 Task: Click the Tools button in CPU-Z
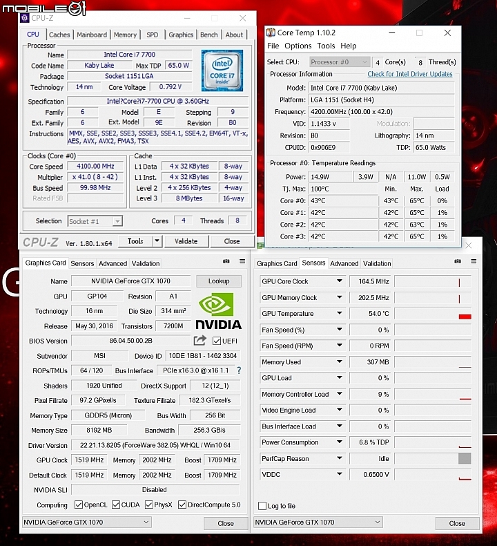click(x=135, y=241)
